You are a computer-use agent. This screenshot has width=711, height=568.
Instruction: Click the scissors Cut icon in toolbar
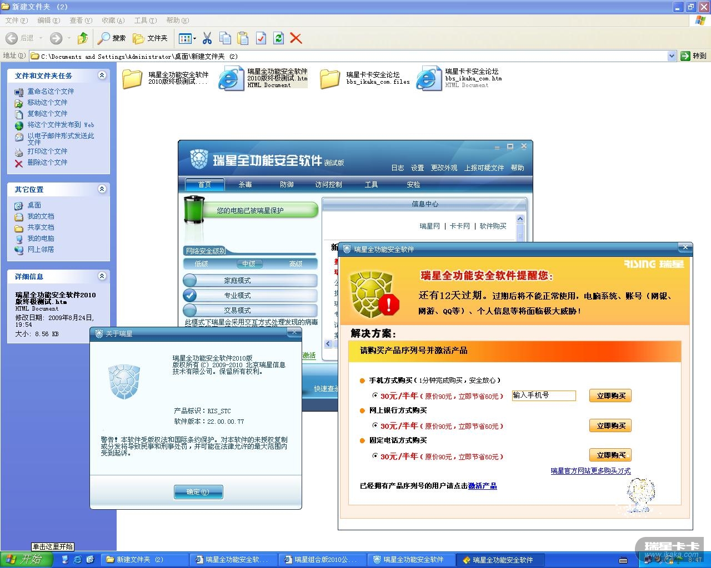(x=207, y=38)
